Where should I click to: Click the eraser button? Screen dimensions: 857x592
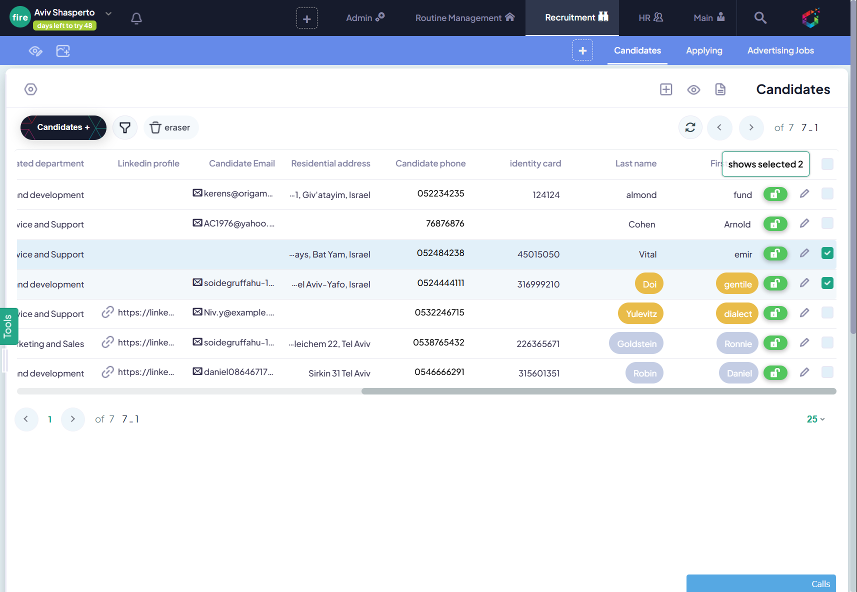pyautogui.click(x=170, y=127)
